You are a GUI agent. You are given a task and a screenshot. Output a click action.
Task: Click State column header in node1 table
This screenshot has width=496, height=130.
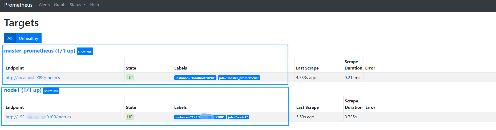pyautogui.click(x=131, y=107)
